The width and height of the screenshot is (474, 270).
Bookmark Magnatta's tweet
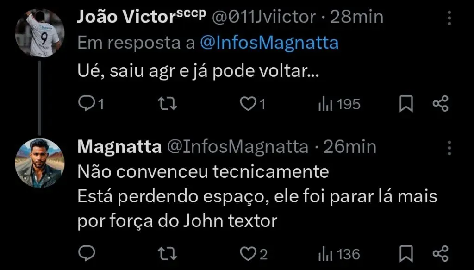(406, 253)
